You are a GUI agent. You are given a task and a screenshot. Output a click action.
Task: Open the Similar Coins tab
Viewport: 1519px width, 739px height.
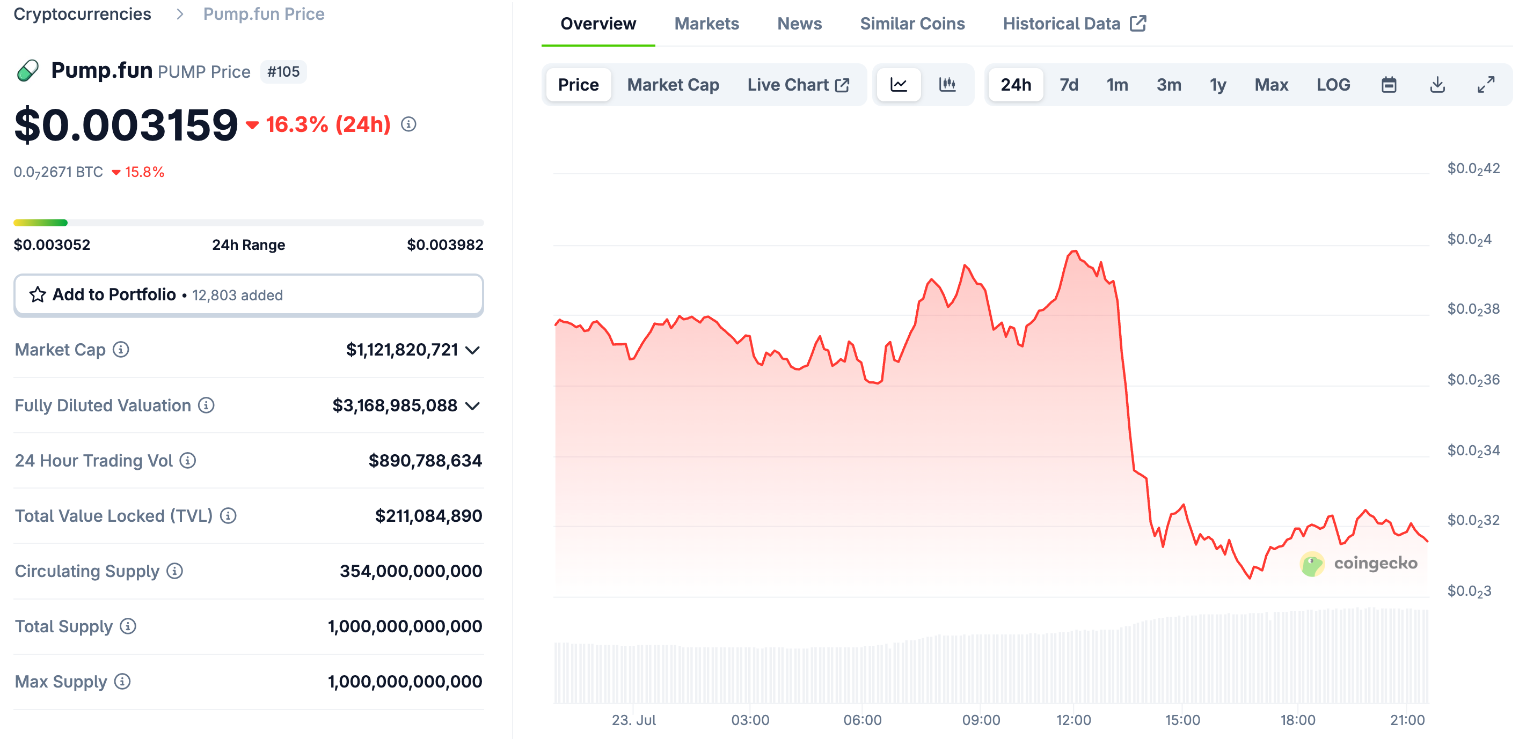[911, 24]
